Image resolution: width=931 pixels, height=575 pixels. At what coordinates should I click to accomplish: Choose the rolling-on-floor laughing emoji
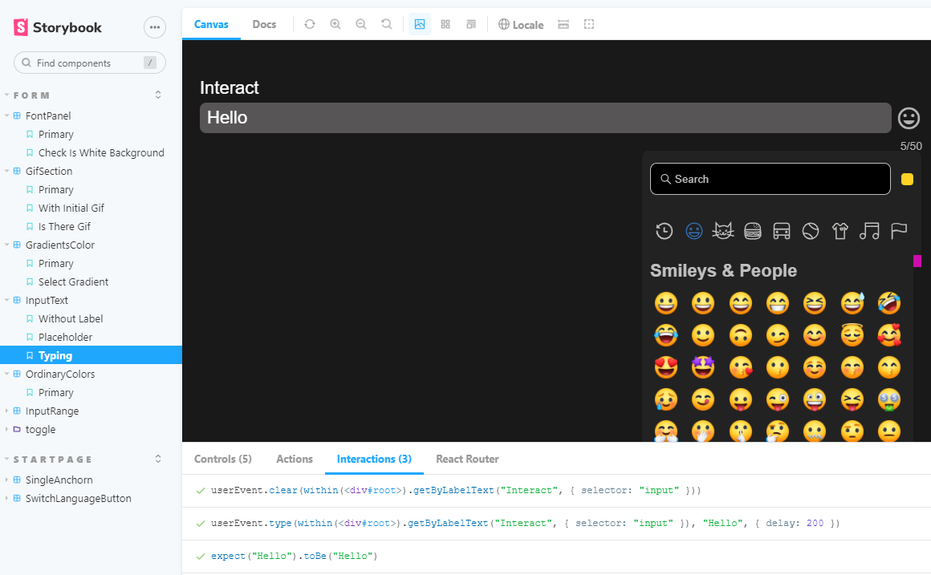(888, 303)
